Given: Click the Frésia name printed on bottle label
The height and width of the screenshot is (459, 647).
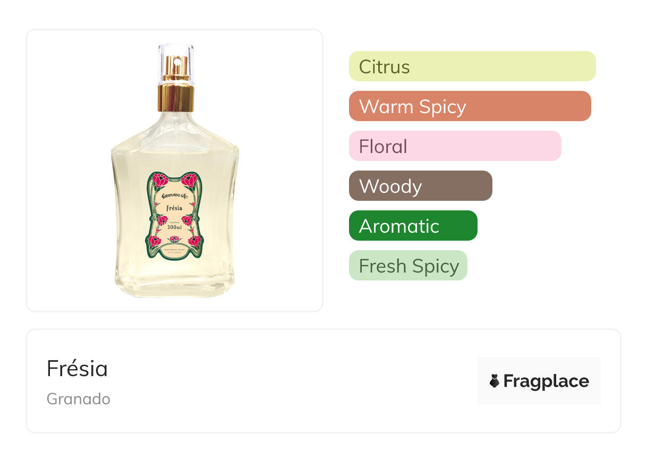Looking at the screenshot, I should [175, 208].
